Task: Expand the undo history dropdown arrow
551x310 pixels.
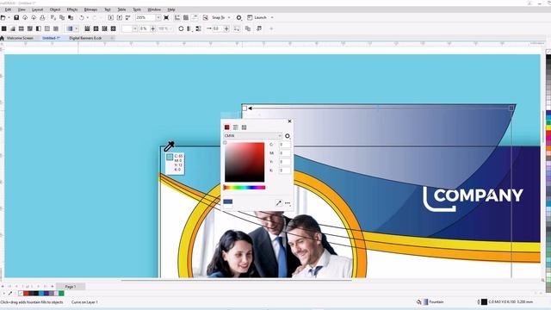Action: click(x=88, y=17)
